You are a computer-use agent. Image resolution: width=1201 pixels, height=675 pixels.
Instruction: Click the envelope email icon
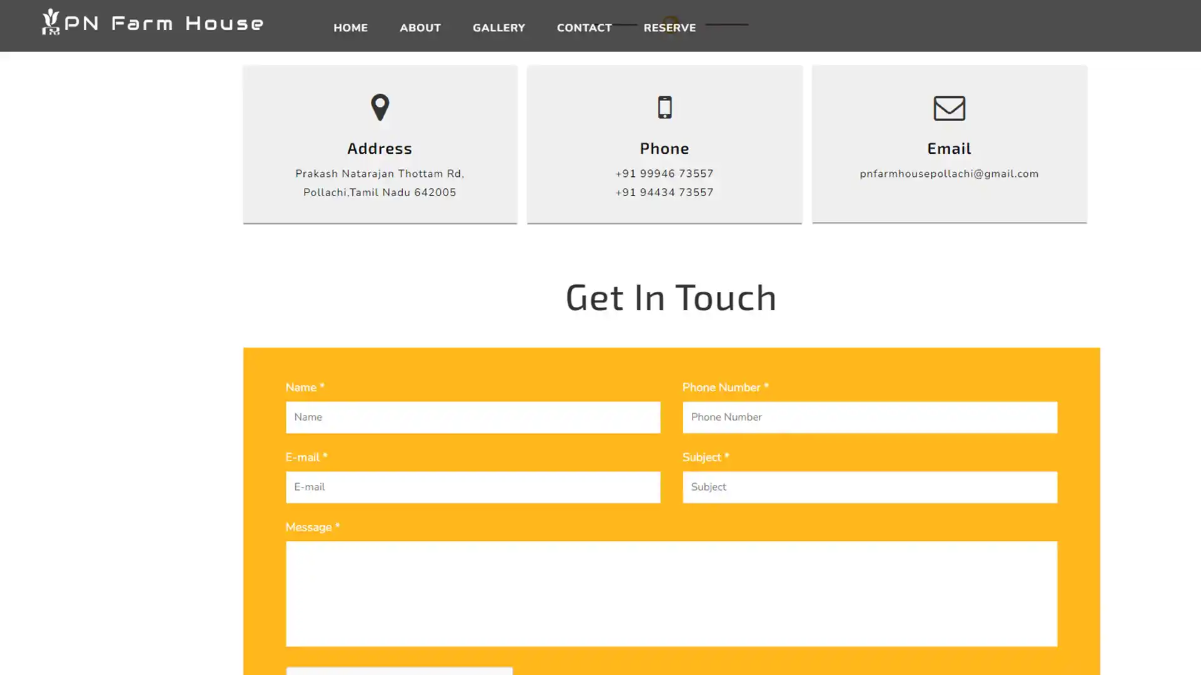949,108
